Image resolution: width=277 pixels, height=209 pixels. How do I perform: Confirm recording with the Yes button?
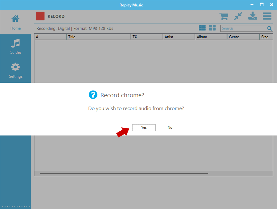point(144,127)
